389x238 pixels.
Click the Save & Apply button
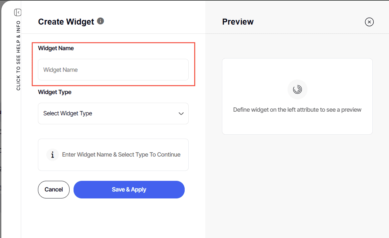click(129, 189)
